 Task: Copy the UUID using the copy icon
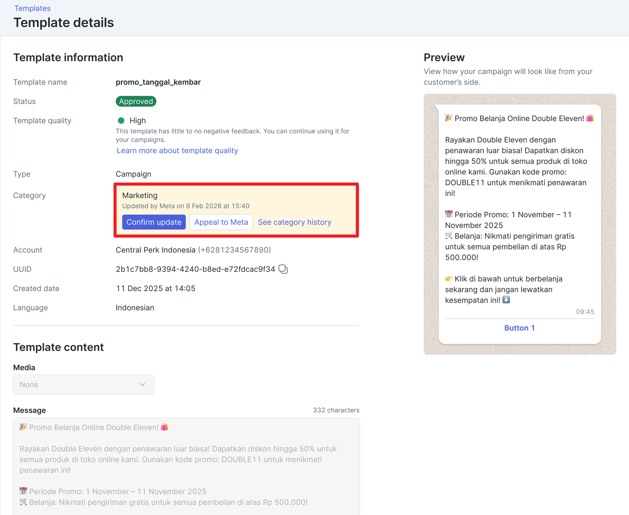tap(283, 269)
